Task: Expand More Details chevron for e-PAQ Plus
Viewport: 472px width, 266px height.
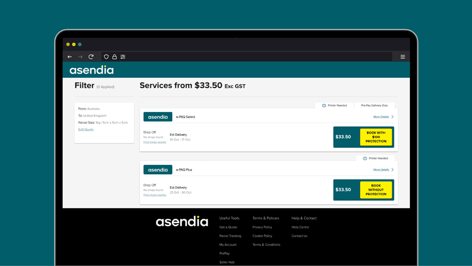Action: click(393, 170)
